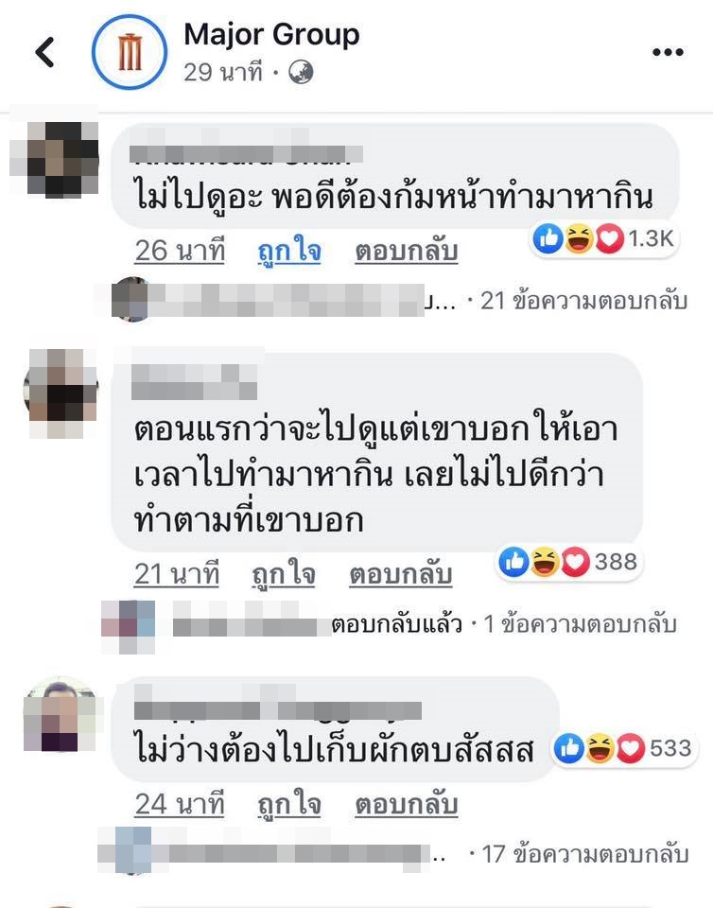This screenshot has height=908, width=713.
Task: Open first commenter's profile picture
Action: click(54, 158)
